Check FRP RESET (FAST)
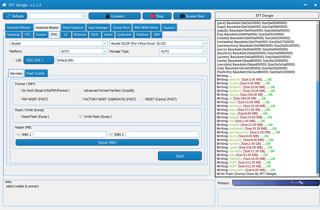The width and height of the screenshot is (320, 210). [x=19, y=99]
